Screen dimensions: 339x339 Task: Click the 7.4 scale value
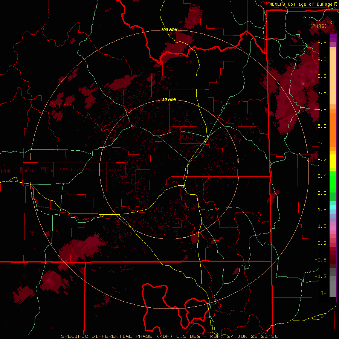tap(322, 93)
